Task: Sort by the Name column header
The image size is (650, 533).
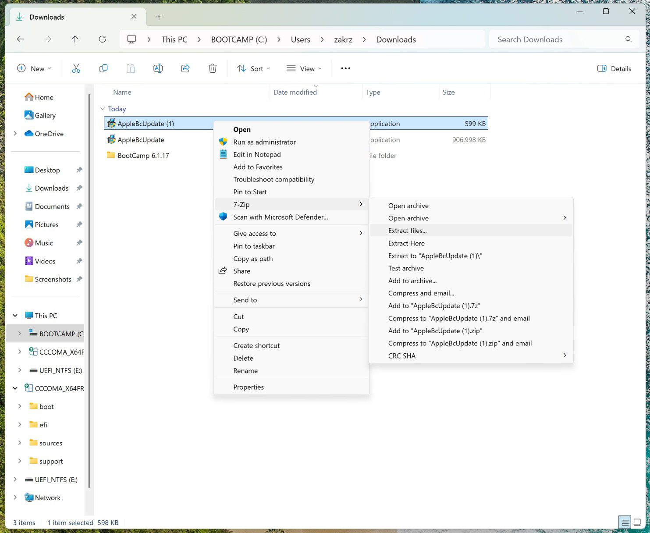Action: 122,92
